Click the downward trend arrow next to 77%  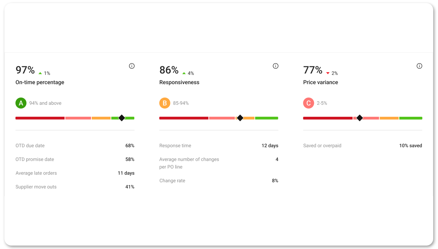(327, 72)
